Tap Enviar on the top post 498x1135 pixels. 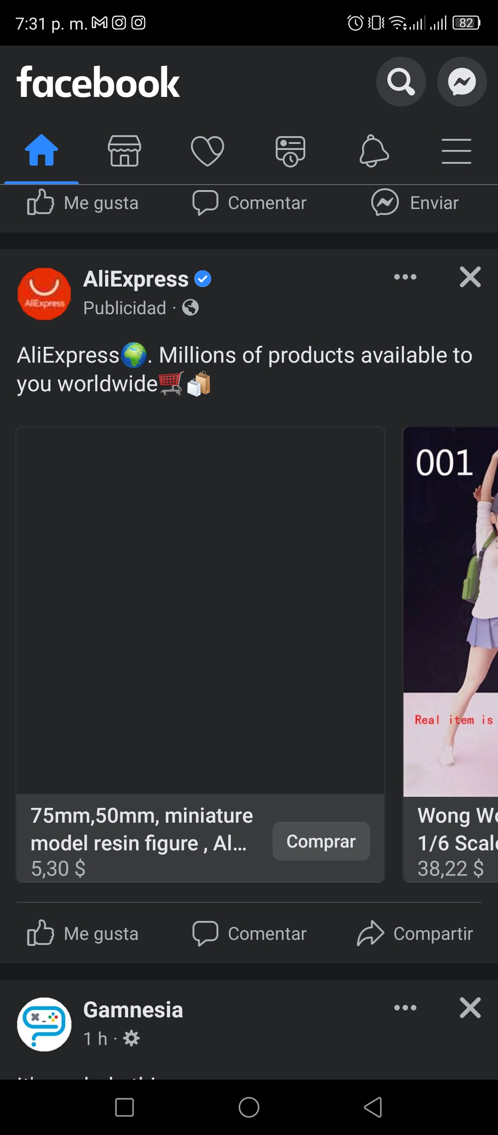tap(415, 203)
